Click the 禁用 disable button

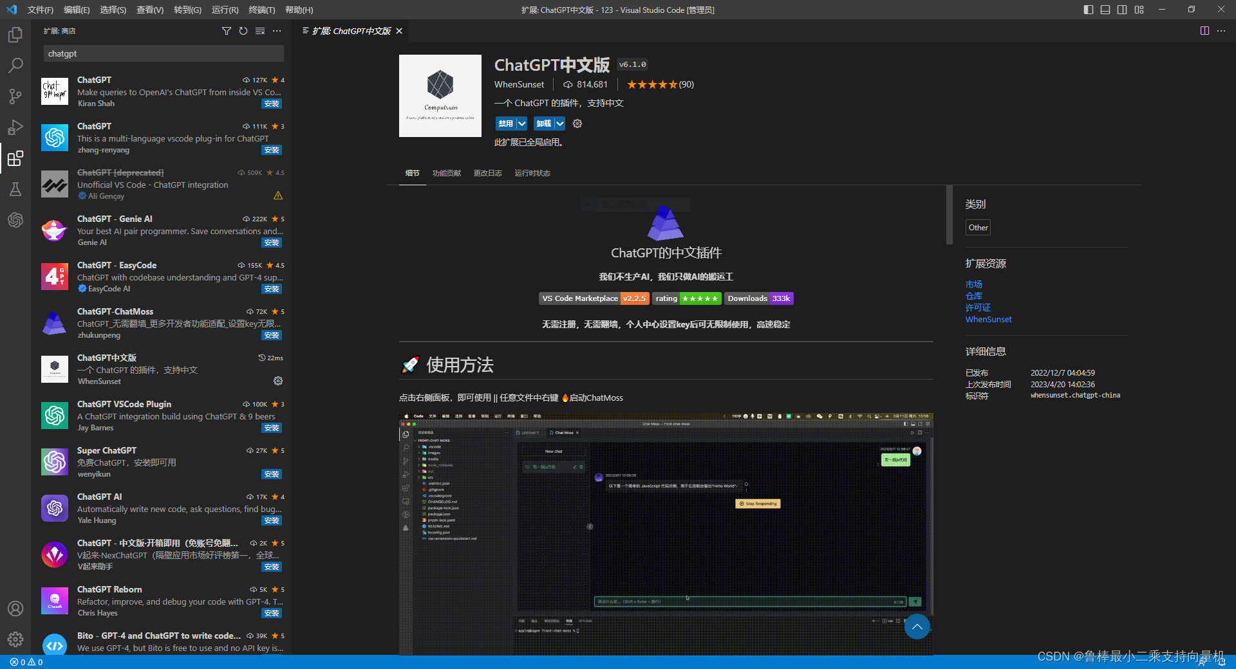click(x=506, y=124)
